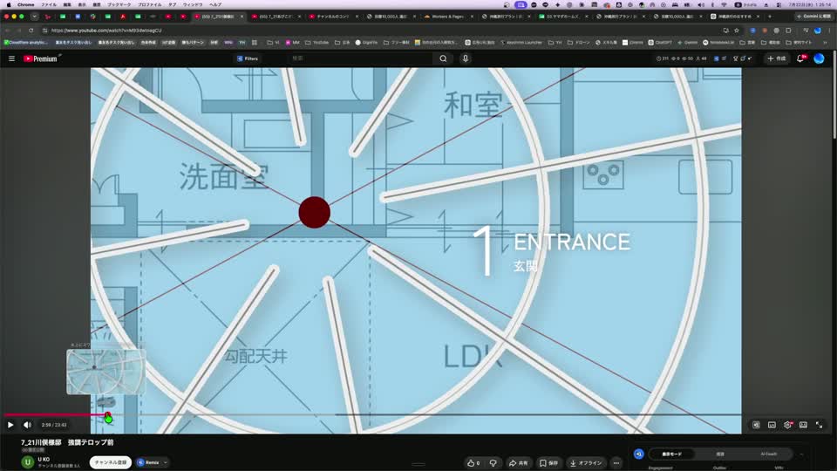
Task: Open the ファイル menu in menu bar
Action: click(49, 4)
